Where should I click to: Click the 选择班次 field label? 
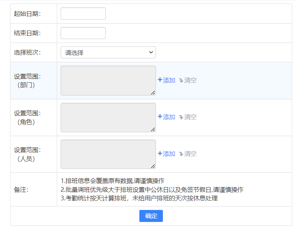point(27,53)
